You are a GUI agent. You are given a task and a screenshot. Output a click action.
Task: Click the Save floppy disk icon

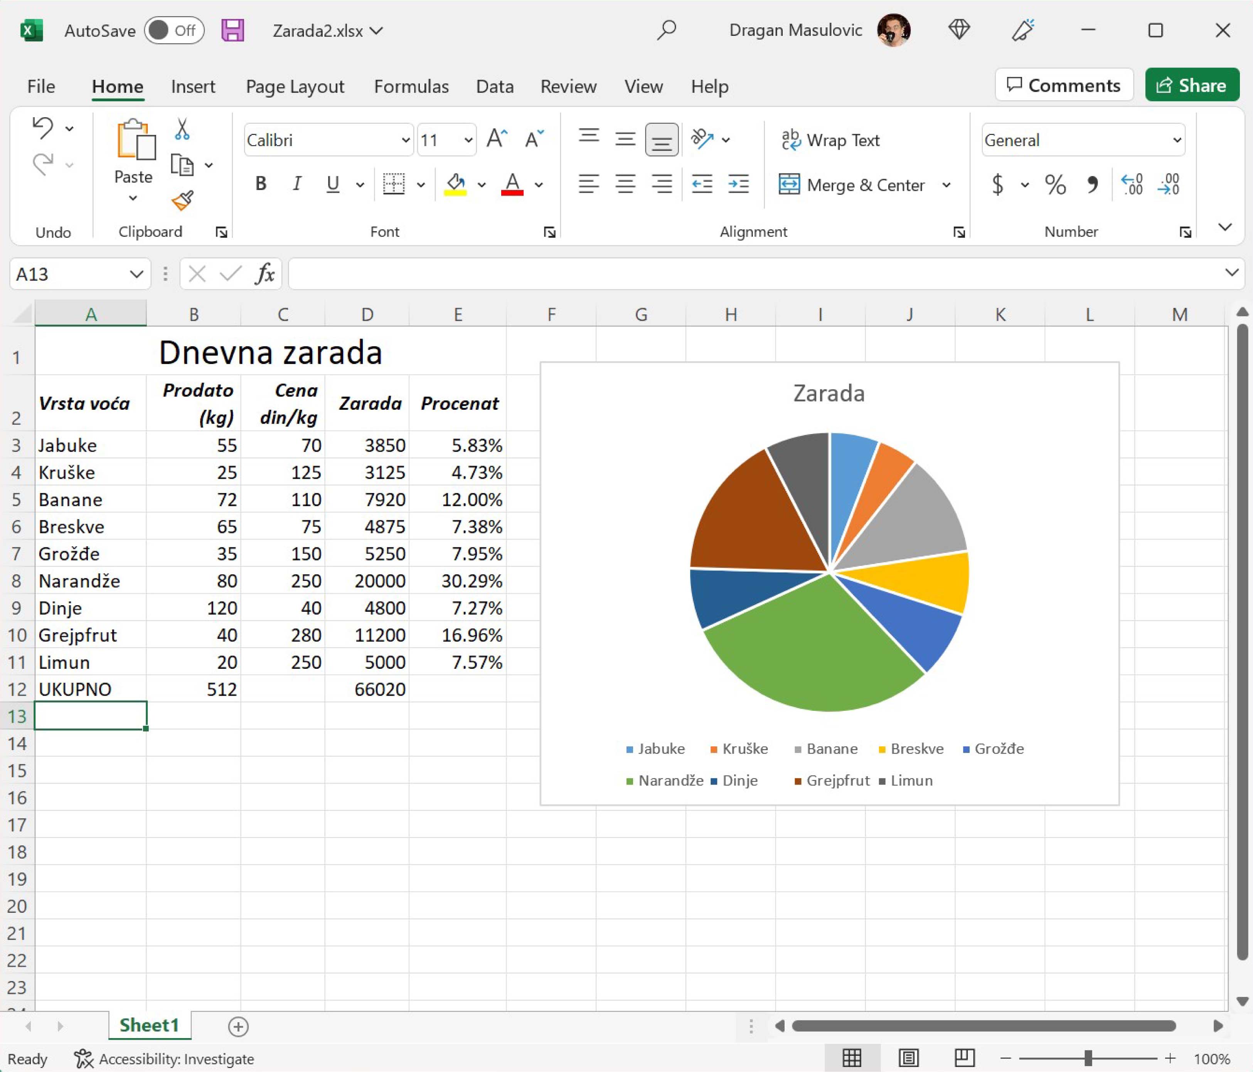coord(233,30)
